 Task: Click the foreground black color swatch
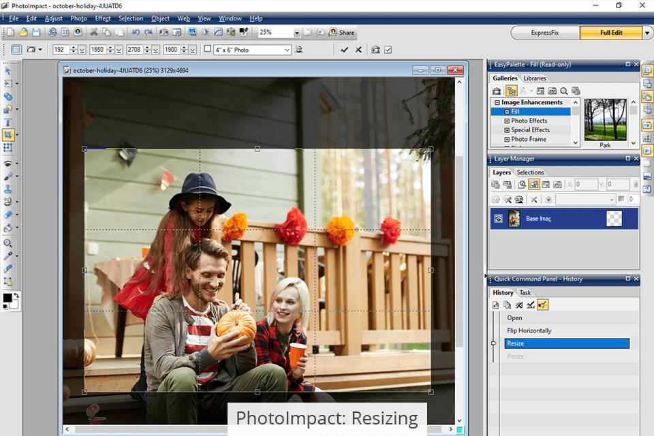pos(7,298)
